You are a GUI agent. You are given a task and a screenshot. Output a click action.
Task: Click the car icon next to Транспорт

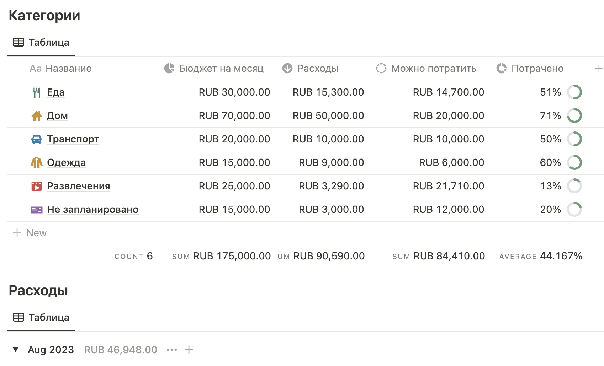pyautogui.click(x=36, y=139)
